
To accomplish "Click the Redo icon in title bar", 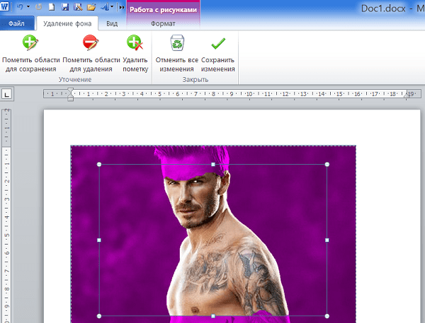I will [40, 7].
